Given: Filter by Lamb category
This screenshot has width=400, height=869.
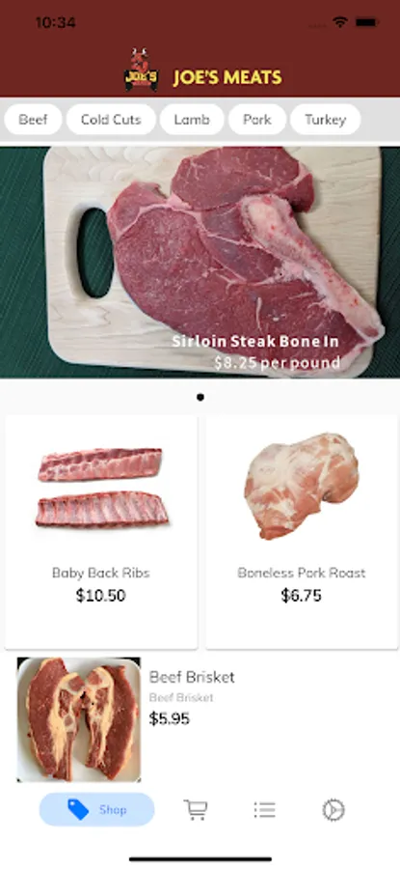Looking at the screenshot, I should (192, 119).
